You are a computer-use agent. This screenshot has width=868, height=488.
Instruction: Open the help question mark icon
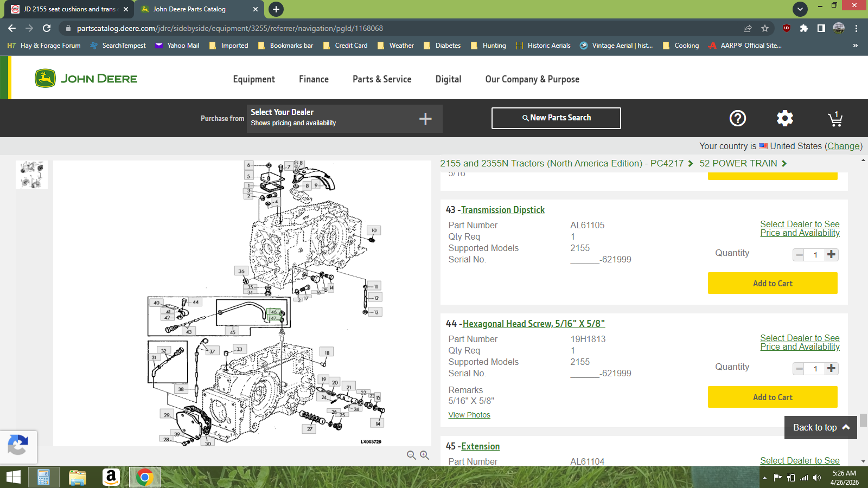point(738,118)
